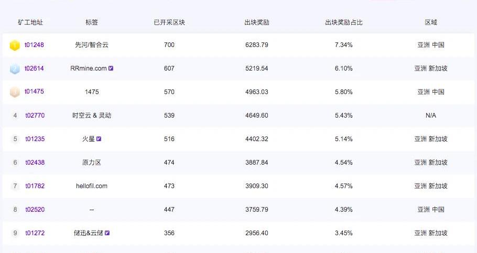The width and height of the screenshot is (477, 253).
Task: Open miner address t02438
Action: [x=35, y=163]
